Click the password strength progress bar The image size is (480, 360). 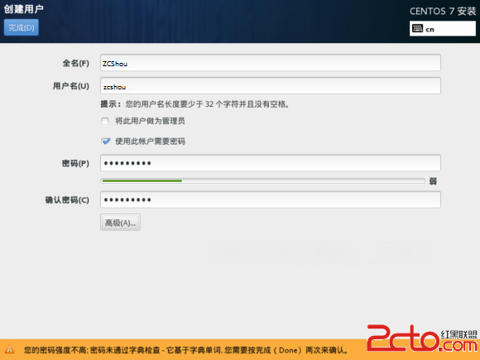[262, 181]
